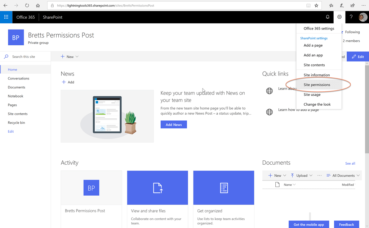Click globe icon beside Learn how to add a page

tap(269, 112)
